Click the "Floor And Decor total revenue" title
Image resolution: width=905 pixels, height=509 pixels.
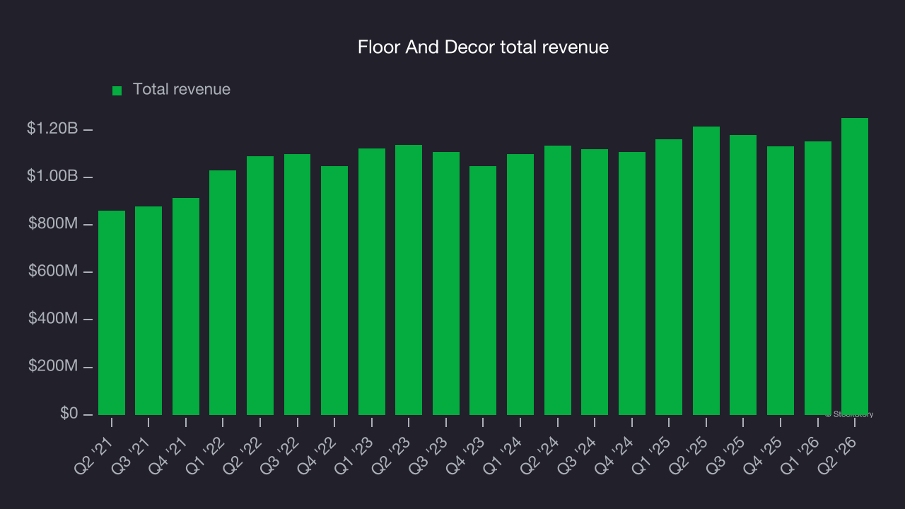[x=483, y=47]
